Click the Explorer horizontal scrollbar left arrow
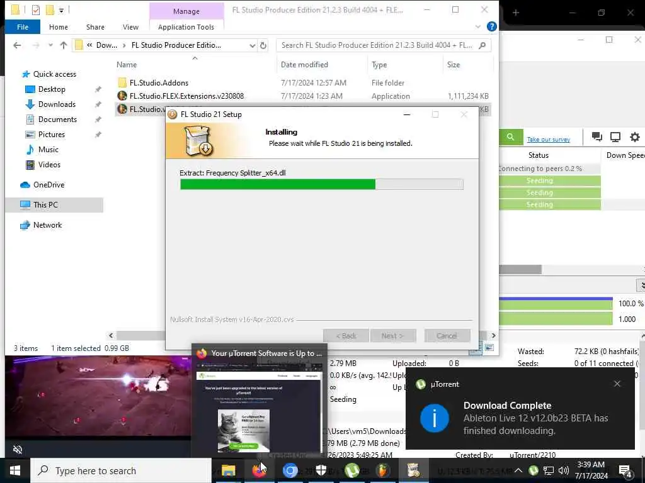This screenshot has height=483, width=645. [111, 336]
